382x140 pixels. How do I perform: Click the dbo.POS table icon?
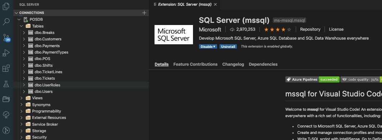tap(31, 59)
